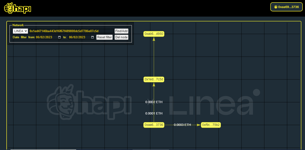Click the HAPI logo in header

tap(18, 8)
